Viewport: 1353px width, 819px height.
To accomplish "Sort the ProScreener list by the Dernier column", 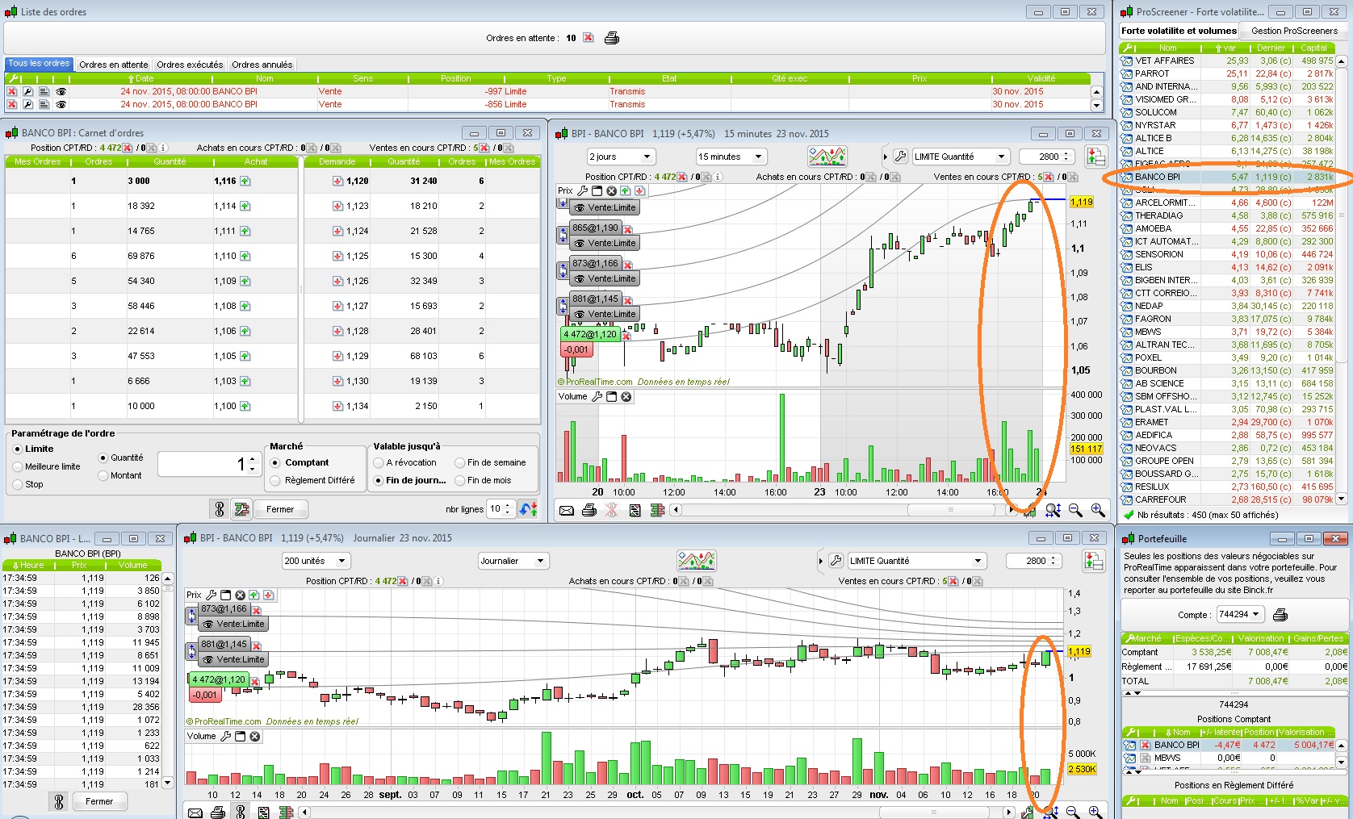I will click(x=1271, y=48).
